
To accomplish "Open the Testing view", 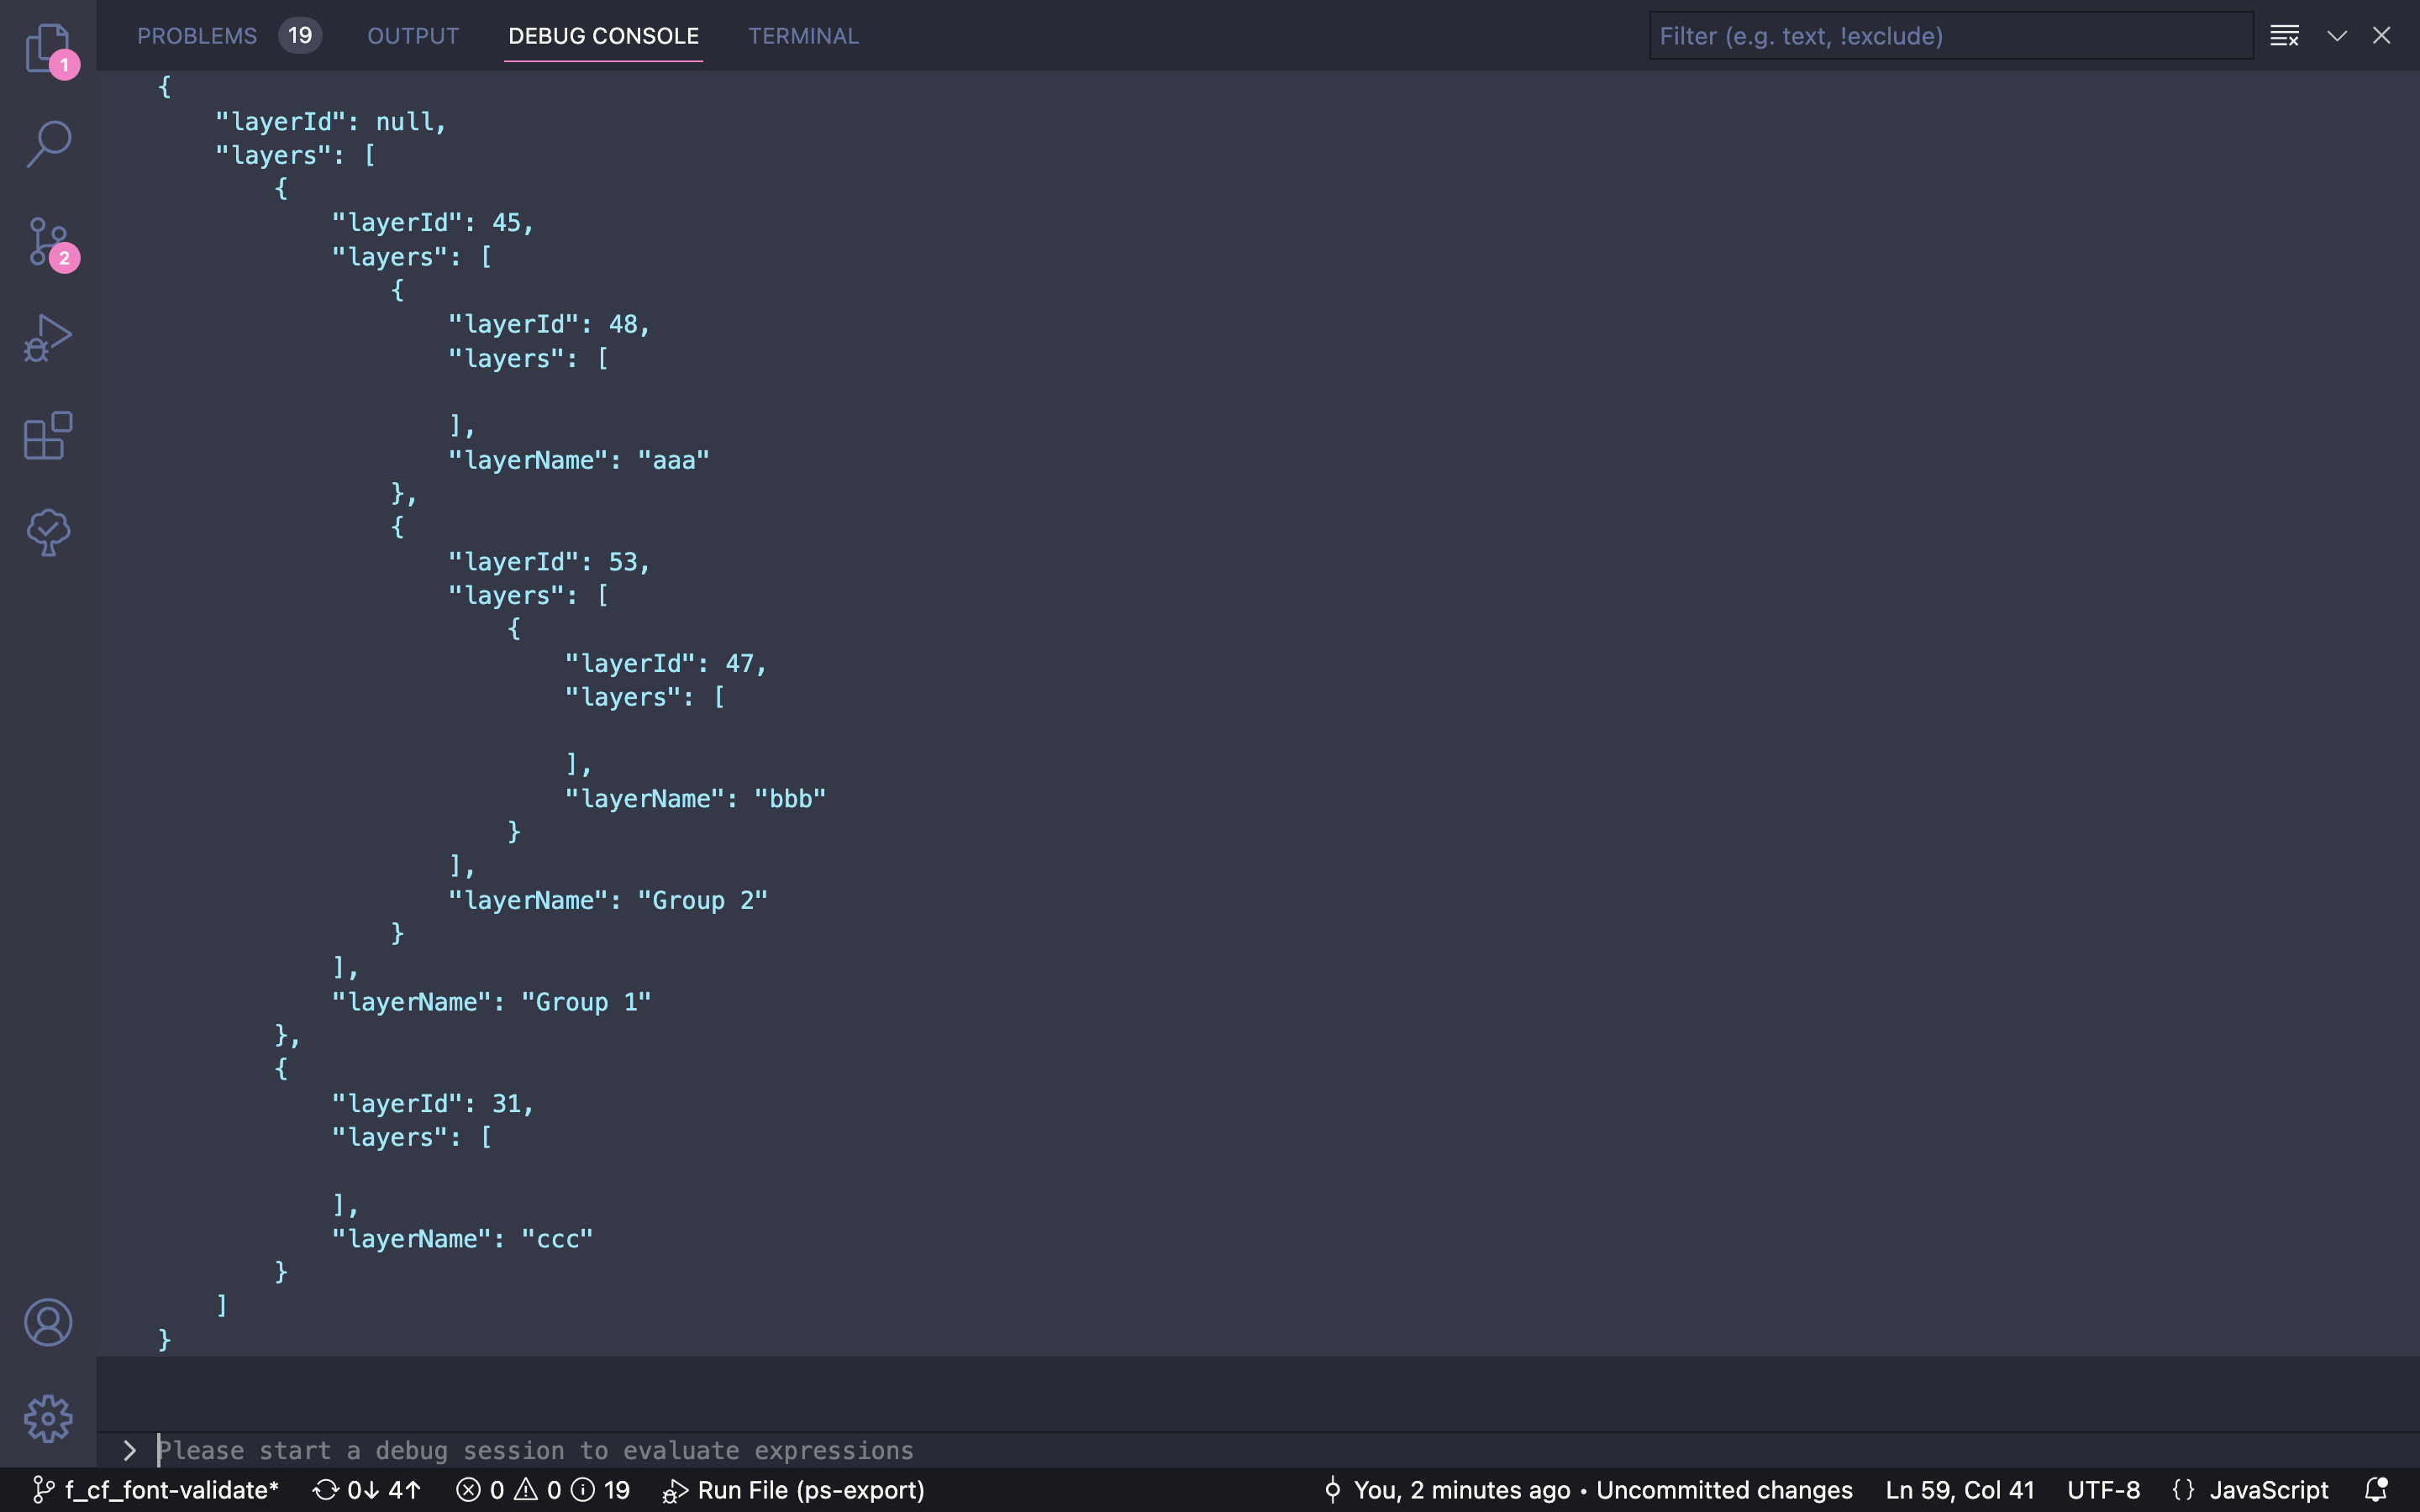I will (x=47, y=531).
